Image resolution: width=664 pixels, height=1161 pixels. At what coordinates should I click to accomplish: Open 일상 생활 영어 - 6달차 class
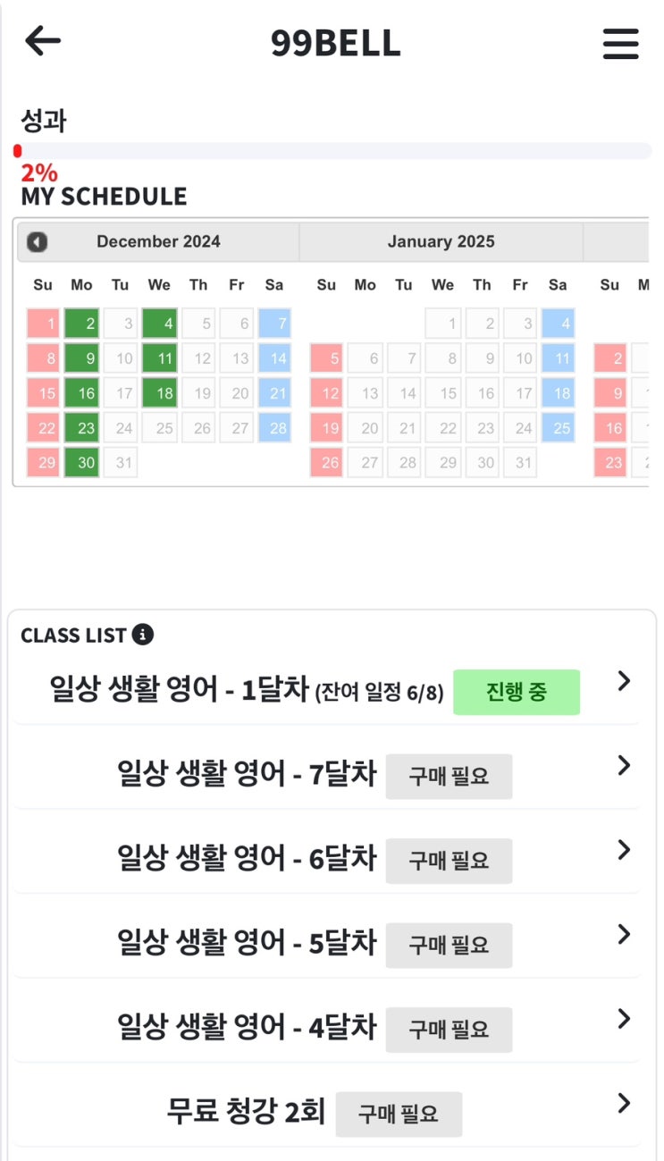(x=247, y=860)
